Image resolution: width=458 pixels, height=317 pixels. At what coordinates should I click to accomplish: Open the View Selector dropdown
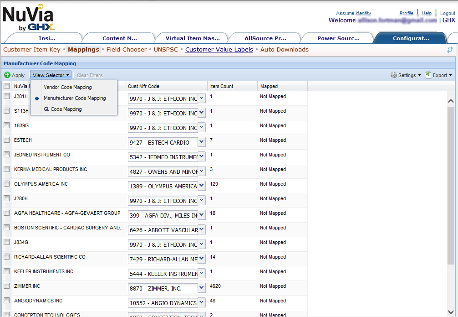pos(51,75)
